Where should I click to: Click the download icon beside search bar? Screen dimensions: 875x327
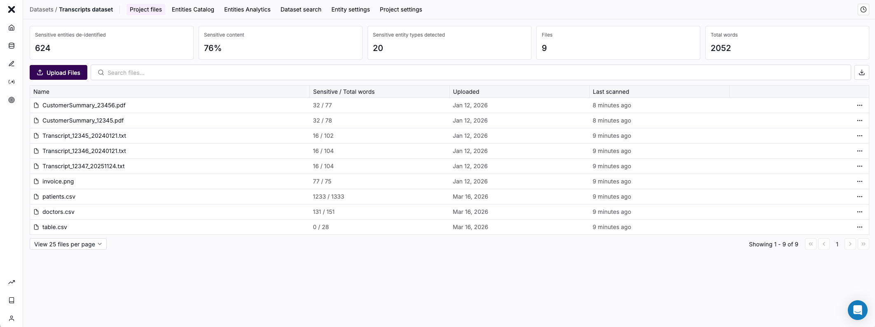point(861,72)
